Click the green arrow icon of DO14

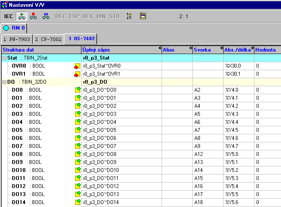click(x=78, y=202)
